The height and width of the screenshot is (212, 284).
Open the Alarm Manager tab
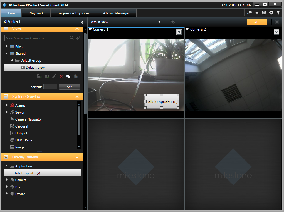tap(116, 13)
